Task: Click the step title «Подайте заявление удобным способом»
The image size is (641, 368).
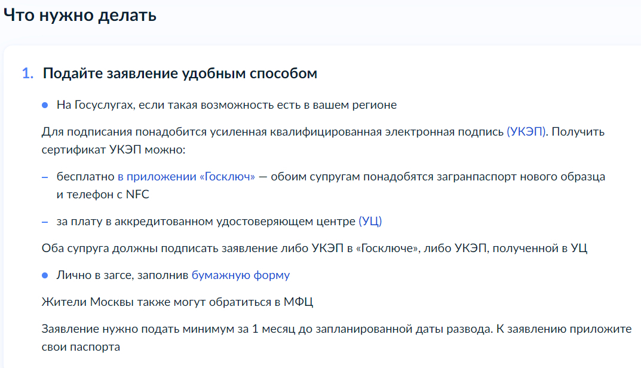Action: tap(179, 73)
